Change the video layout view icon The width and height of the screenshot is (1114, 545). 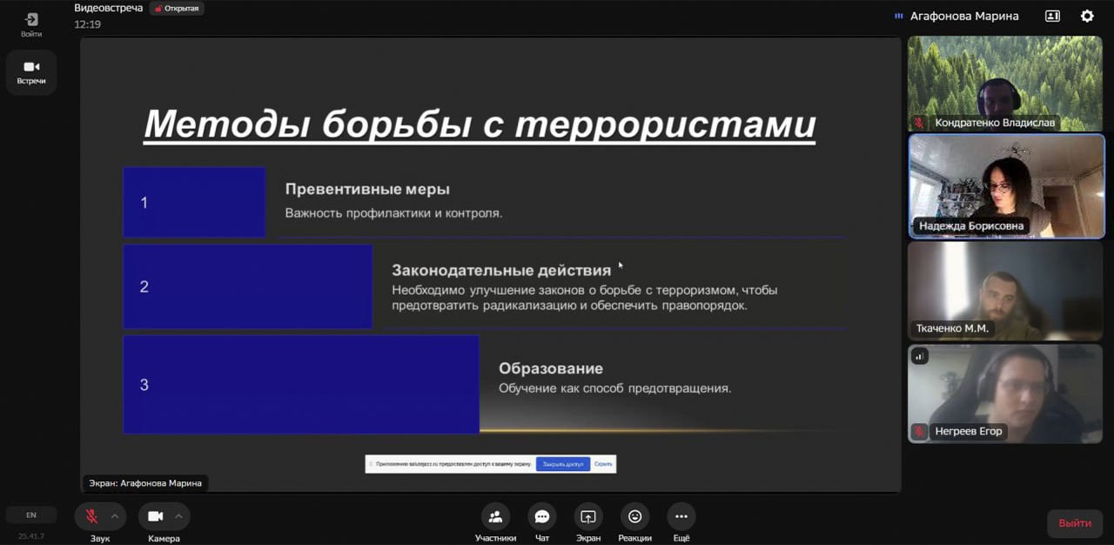1052,16
